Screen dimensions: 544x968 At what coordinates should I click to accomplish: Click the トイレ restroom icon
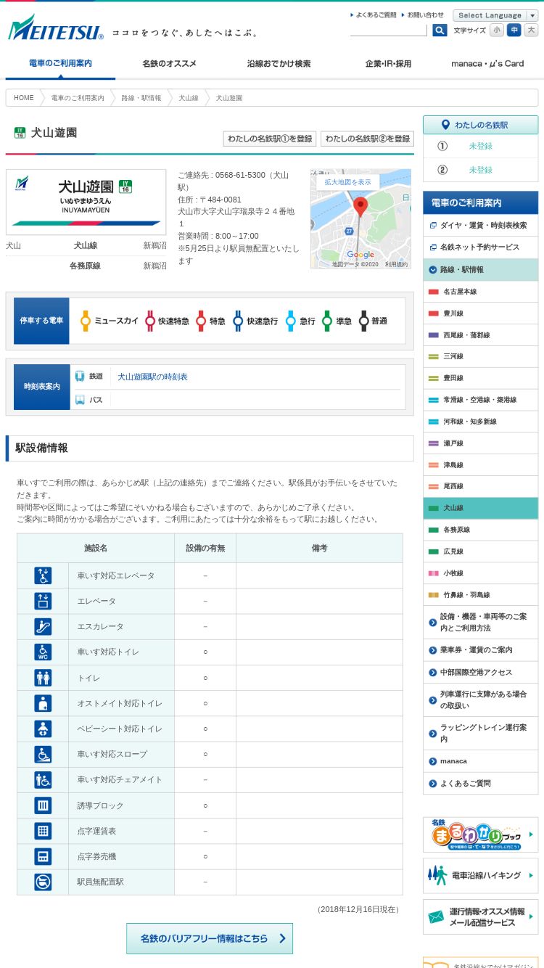[x=43, y=678]
